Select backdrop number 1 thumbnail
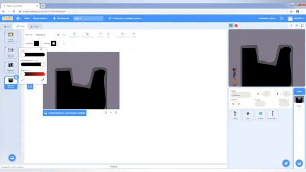 pyautogui.click(x=11, y=37)
